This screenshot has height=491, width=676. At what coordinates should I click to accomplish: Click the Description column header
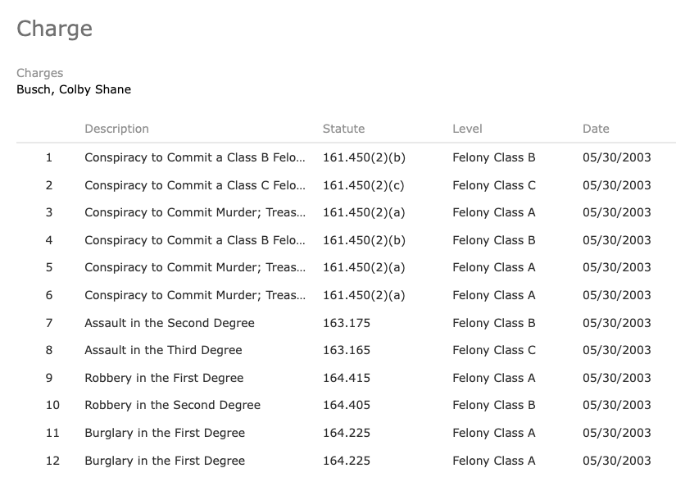pos(116,129)
